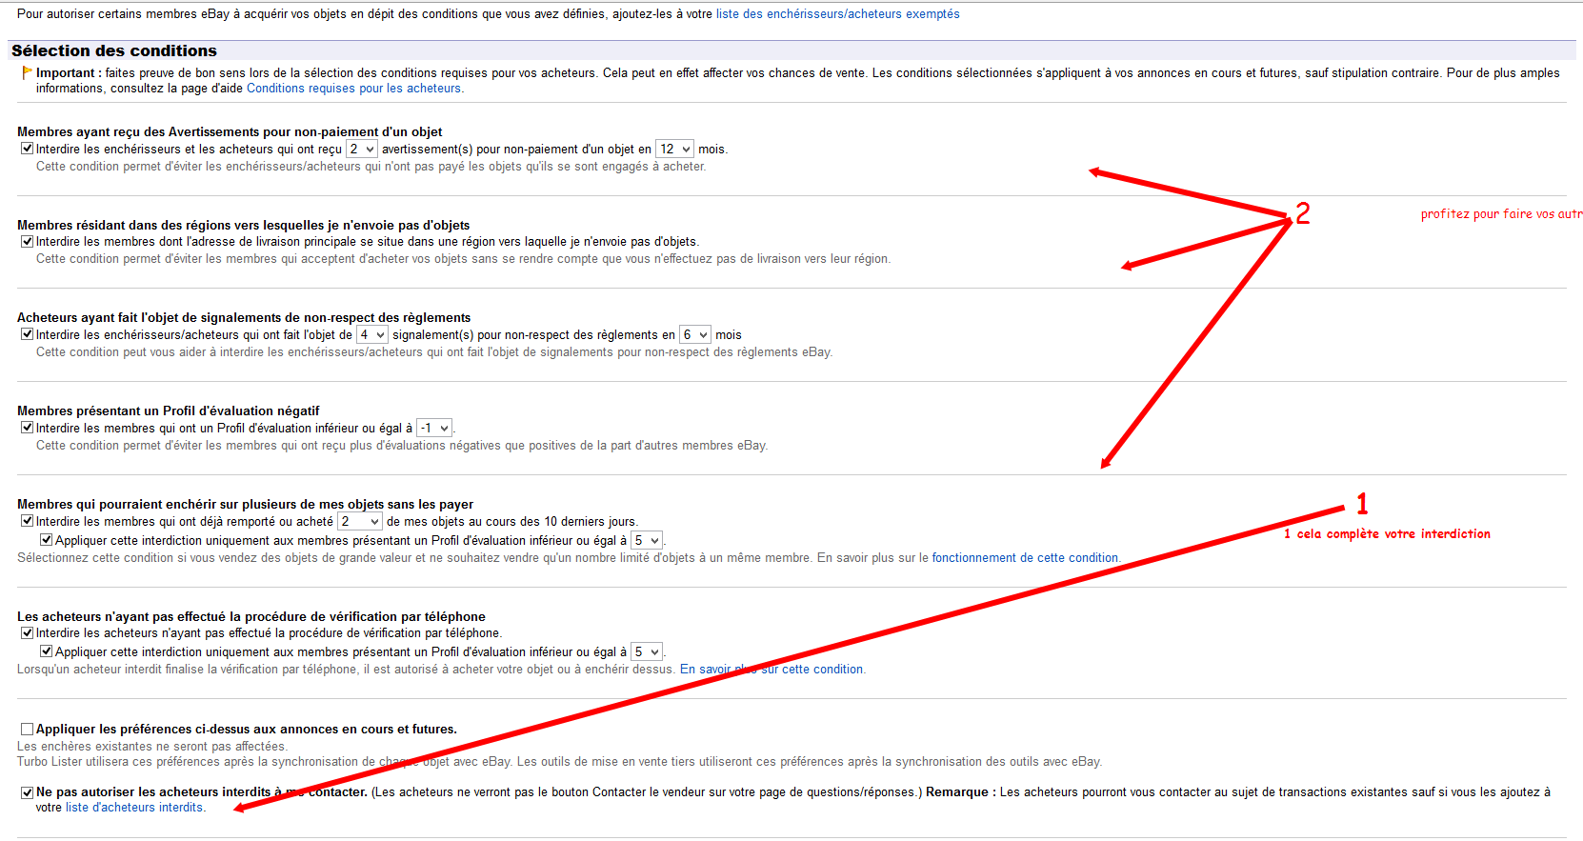Expand the 6 months reports period dropdown
The height and width of the screenshot is (841, 1583).
point(695,334)
